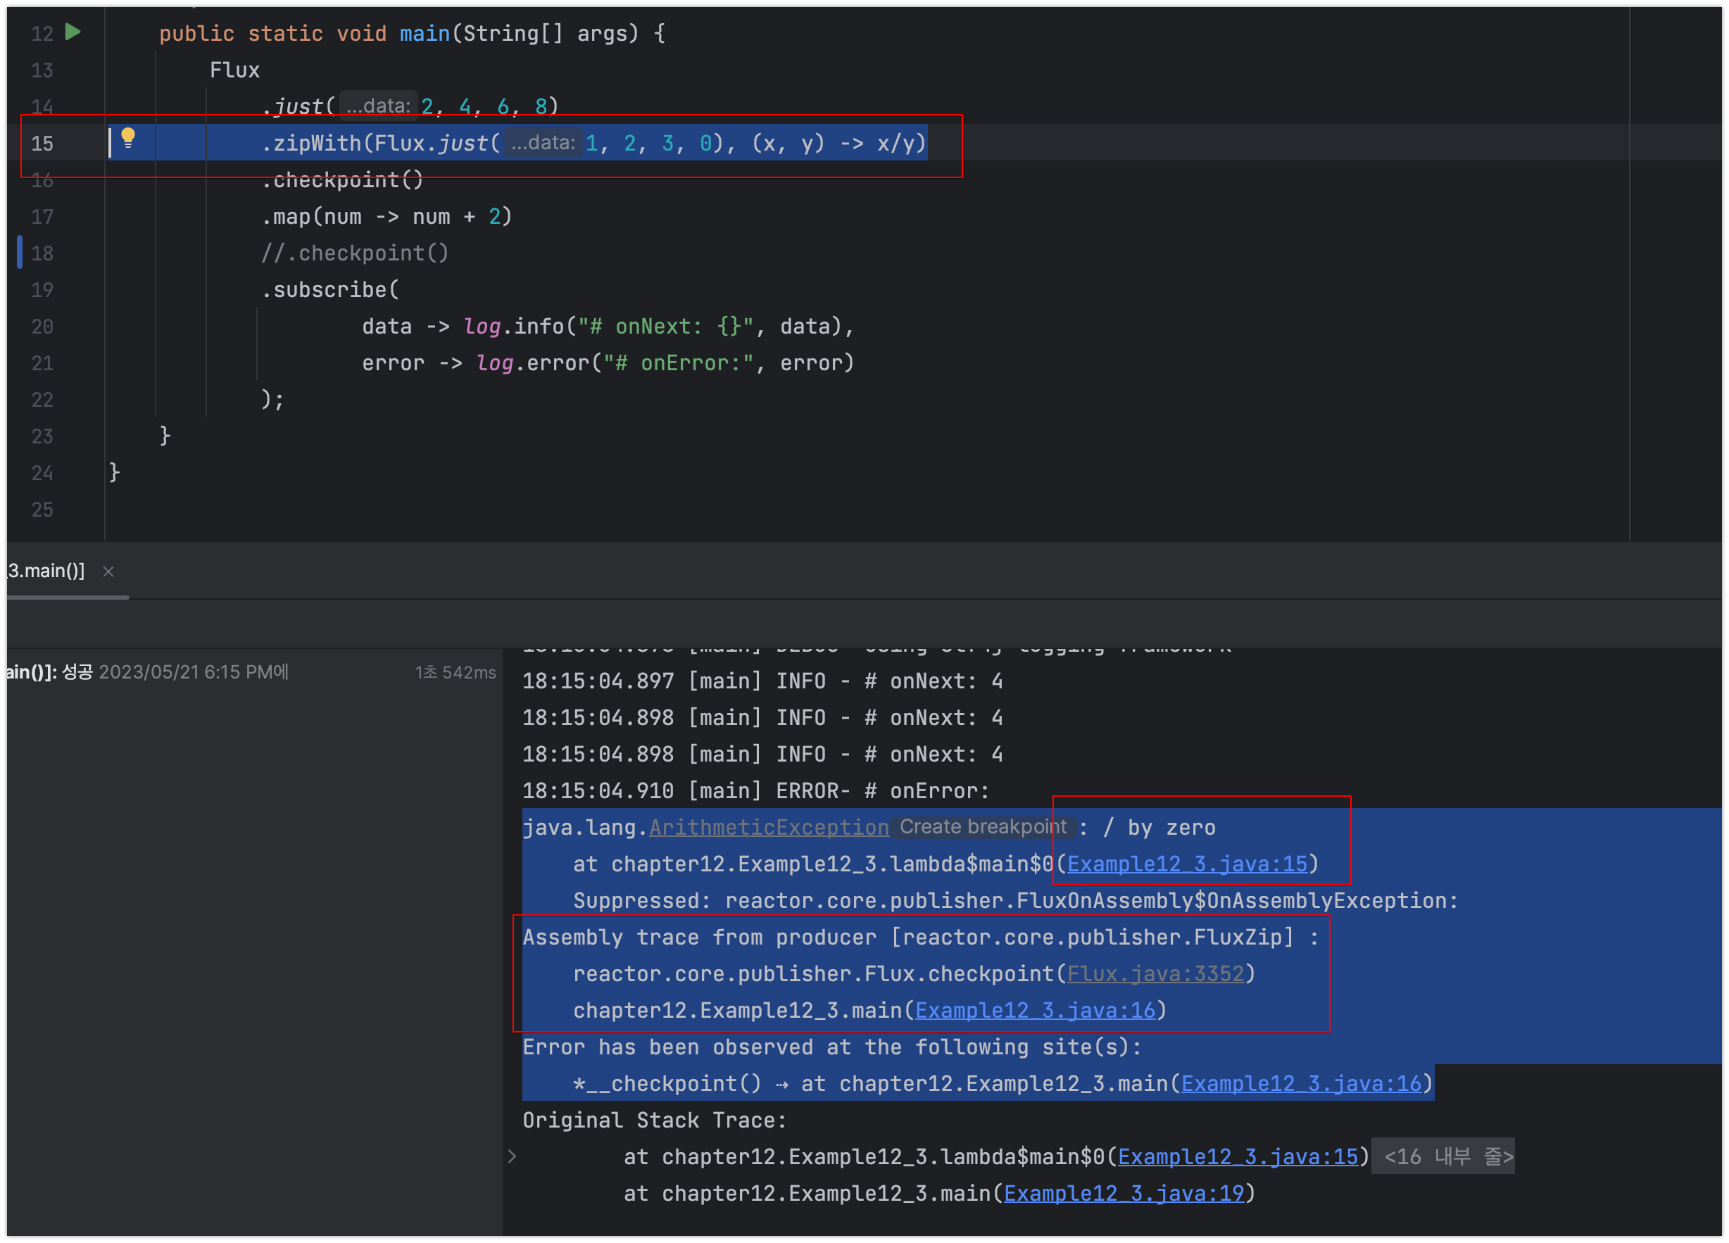The width and height of the screenshot is (1729, 1243).
Task: Open Example12_3.java:16 in assembly trace
Action: click(1034, 1011)
